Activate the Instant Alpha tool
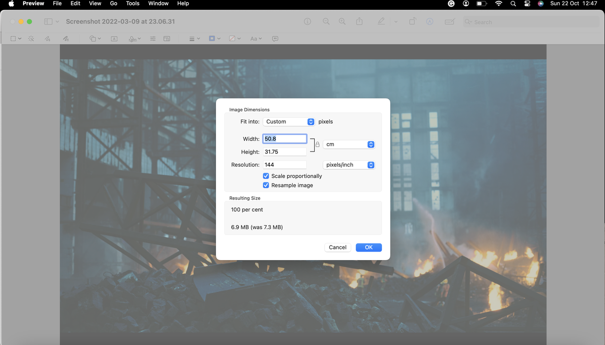The image size is (605, 345). click(x=31, y=38)
